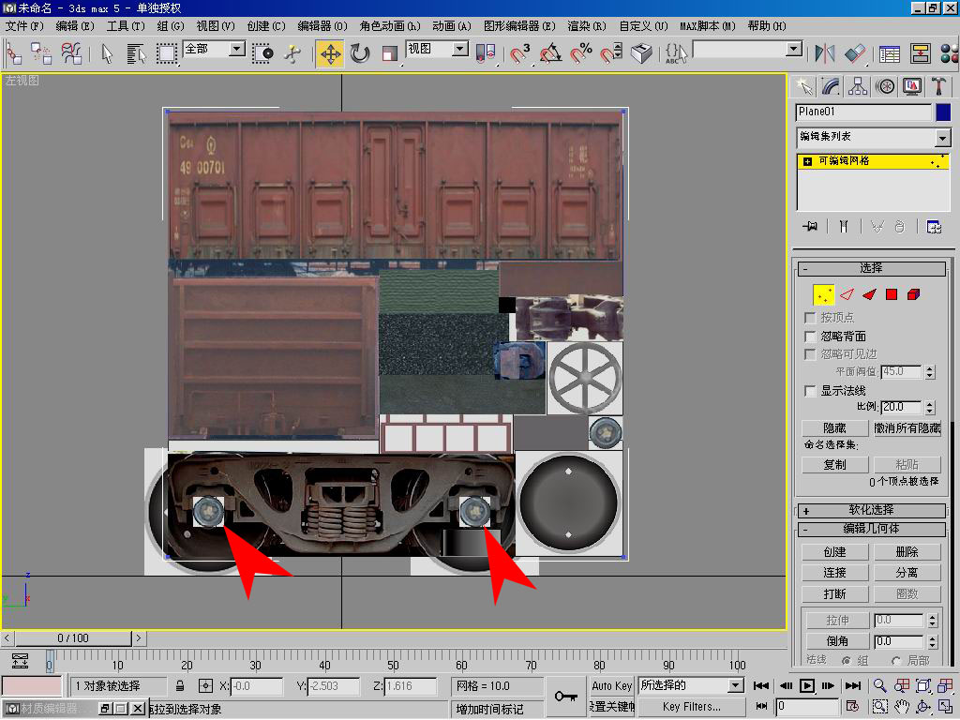The image size is (960, 720).
Task: Select the 组 radio button
Action: (847, 661)
